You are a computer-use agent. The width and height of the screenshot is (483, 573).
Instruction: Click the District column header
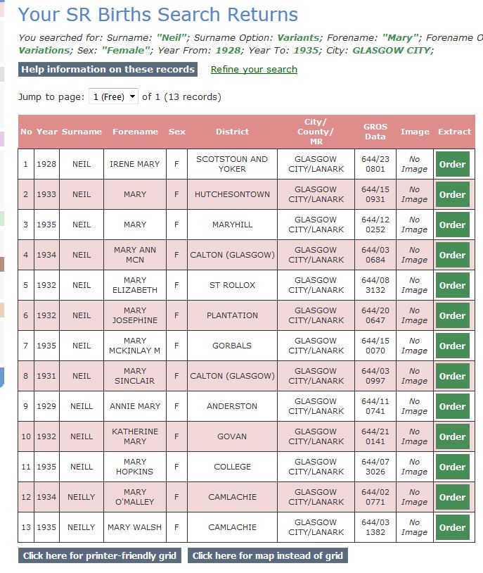(x=232, y=132)
